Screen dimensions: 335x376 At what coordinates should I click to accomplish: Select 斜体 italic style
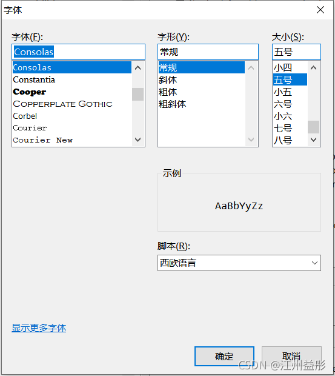[201, 79]
